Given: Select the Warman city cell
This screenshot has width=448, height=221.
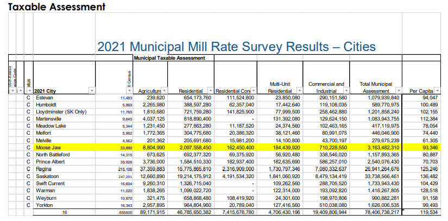Looking at the screenshot, I should tap(64, 191).
